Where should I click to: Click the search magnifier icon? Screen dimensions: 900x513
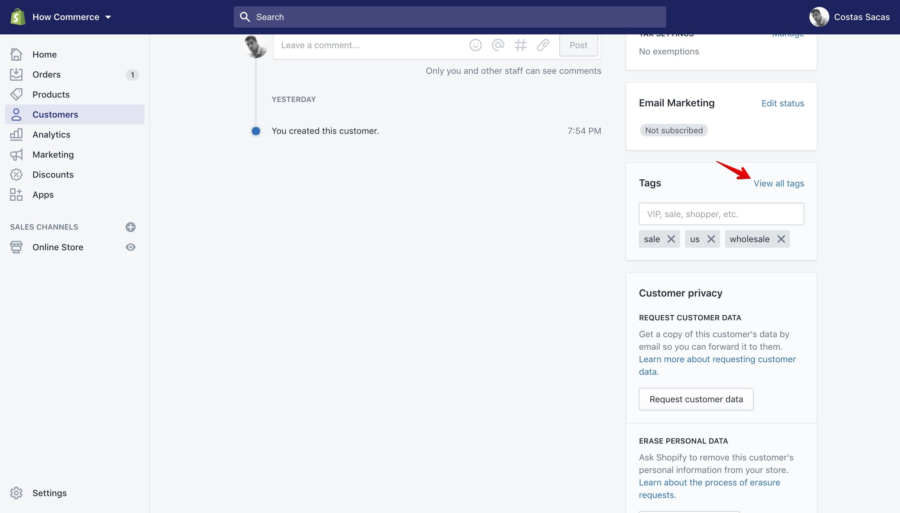pos(245,17)
